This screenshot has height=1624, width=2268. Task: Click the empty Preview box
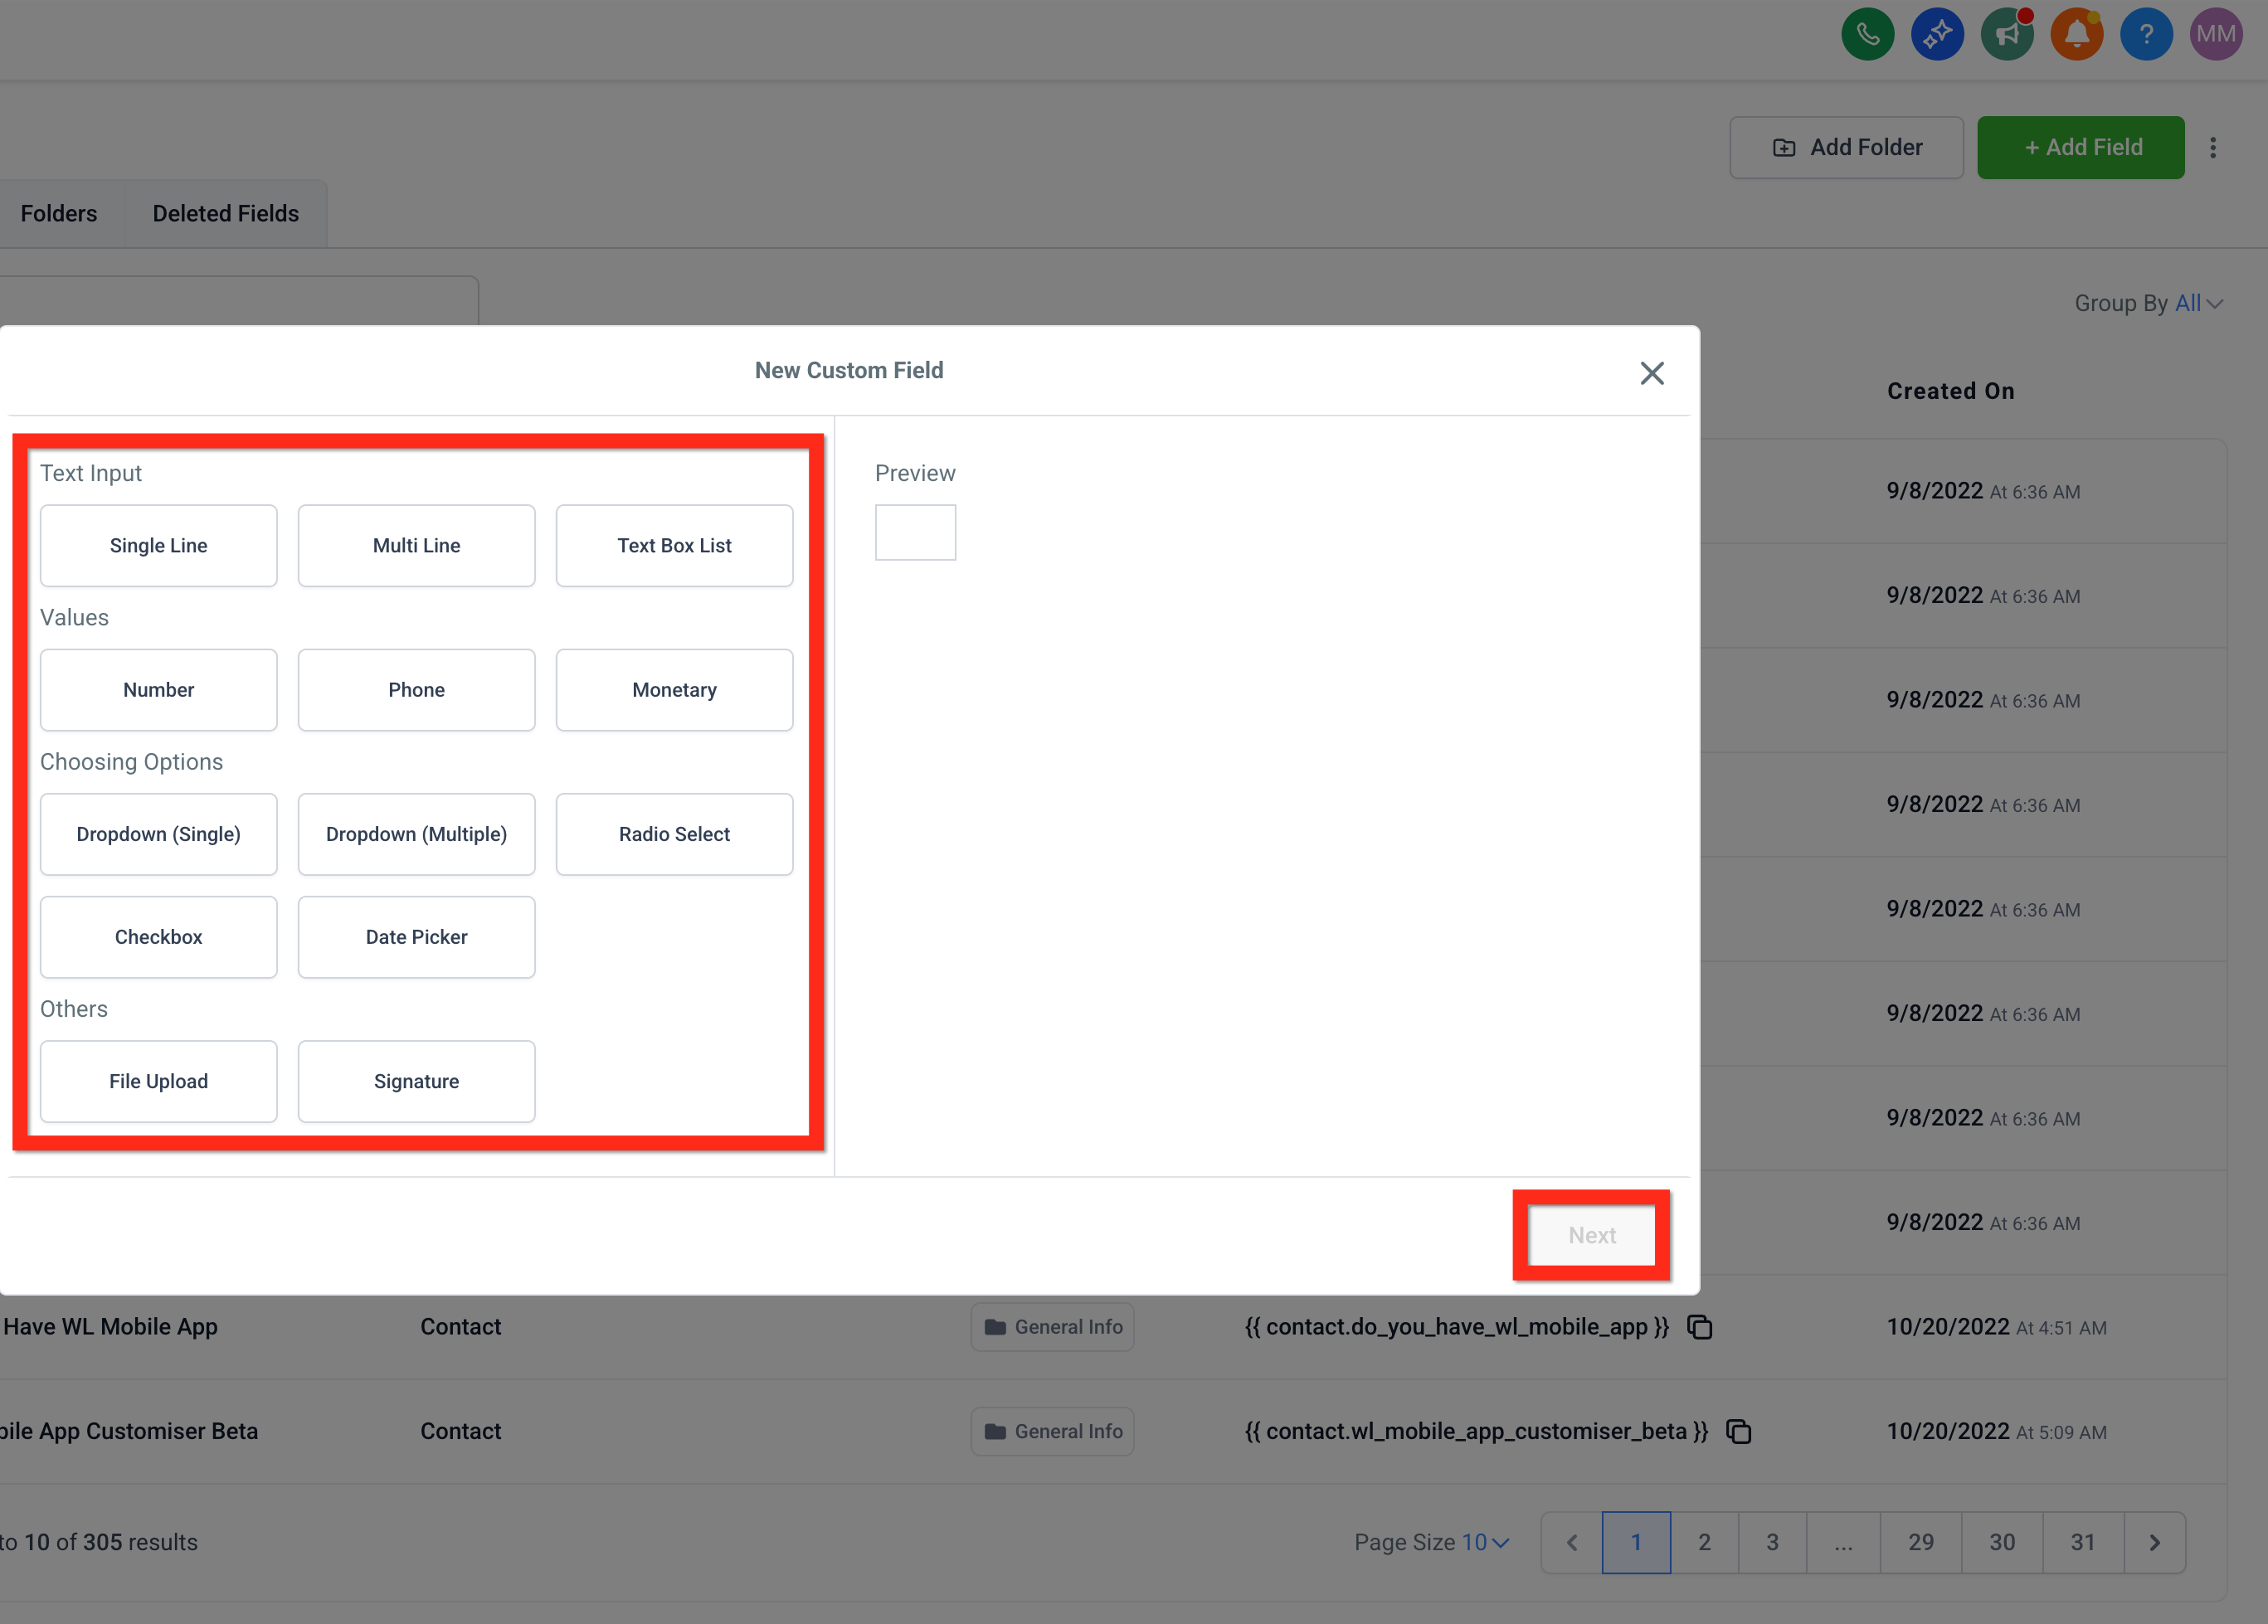point(915,532)
